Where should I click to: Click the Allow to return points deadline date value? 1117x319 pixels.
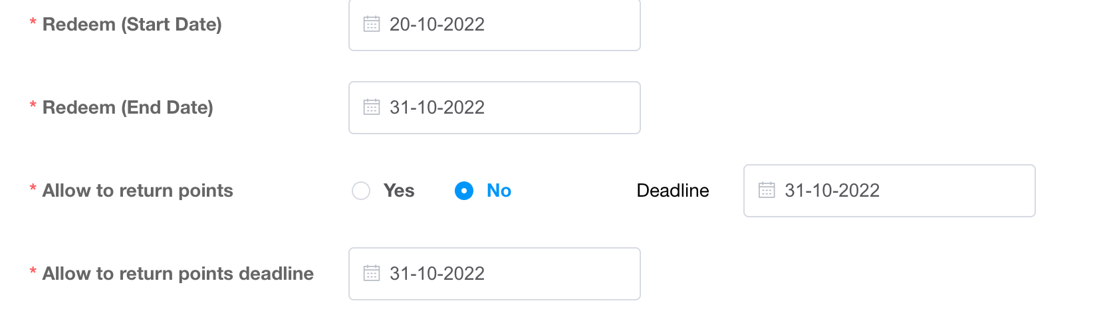point(437,273)
